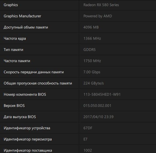Viewport: 156px width, 153px height.
Task: Select the value 4096 MB
Action: click(x=91, y=27)
